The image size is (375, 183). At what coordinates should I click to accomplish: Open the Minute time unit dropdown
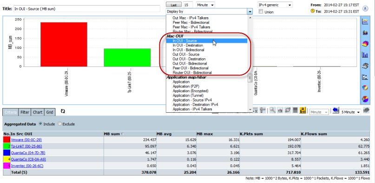[205, 5]
